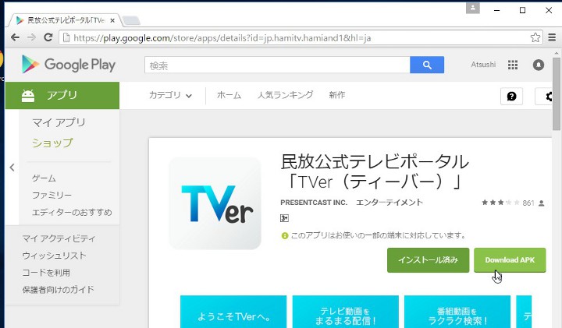The width and height of the screenshot is (562, 328).
Task: Click the Google Play logo
Action: [x=69, y=65]
